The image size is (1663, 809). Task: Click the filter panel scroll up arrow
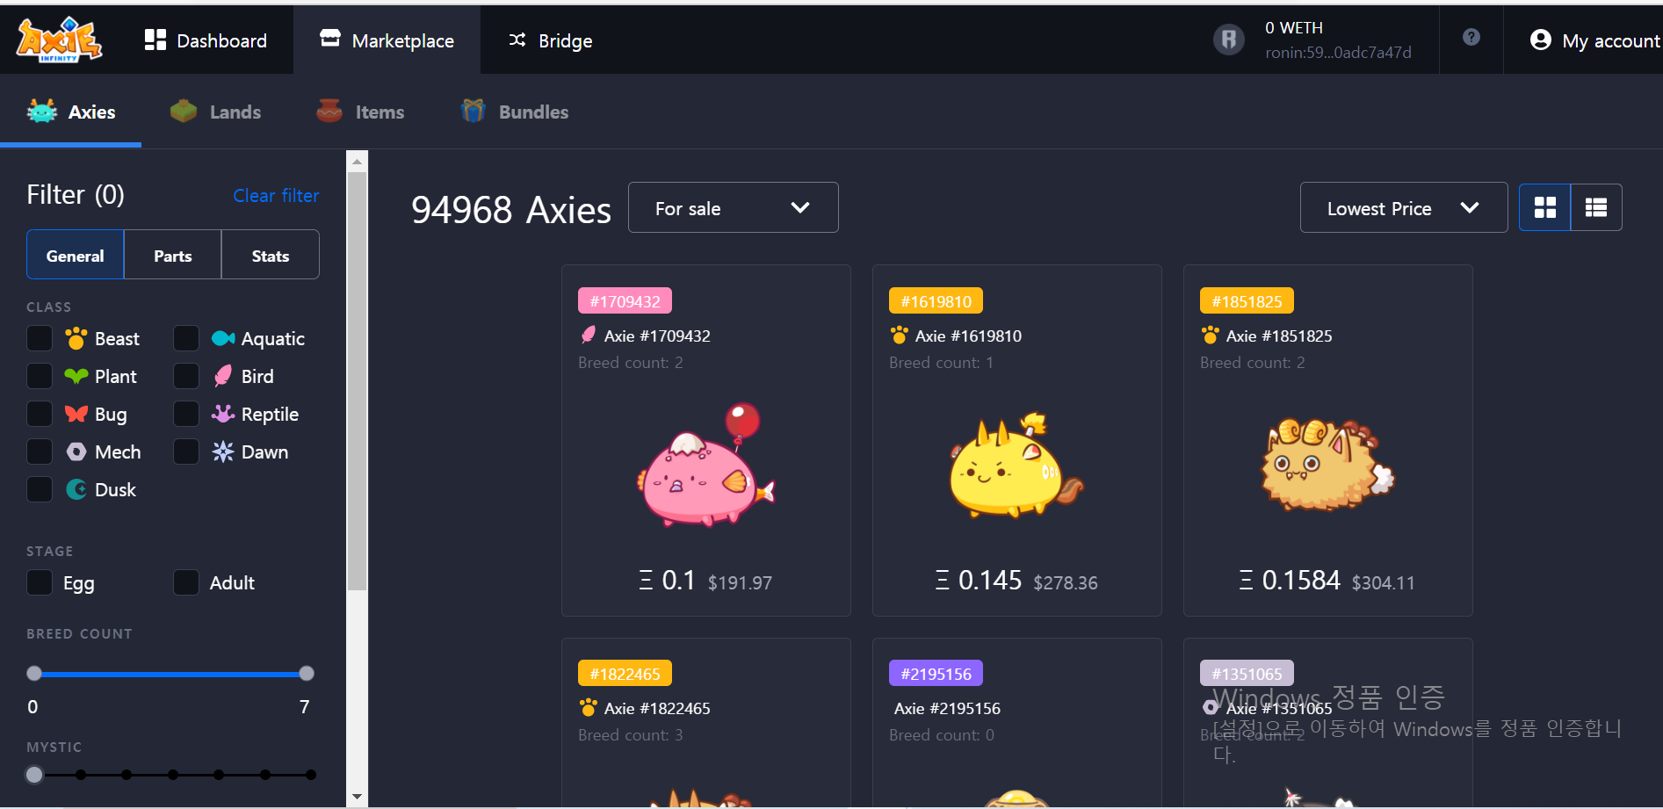pos(357,162)
